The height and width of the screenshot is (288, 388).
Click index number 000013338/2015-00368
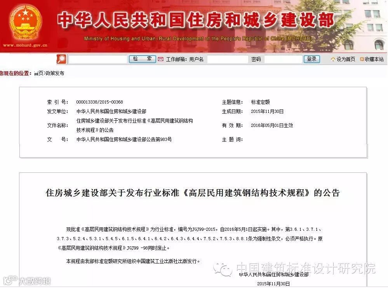pyautogui.click(x=99, y=102)
